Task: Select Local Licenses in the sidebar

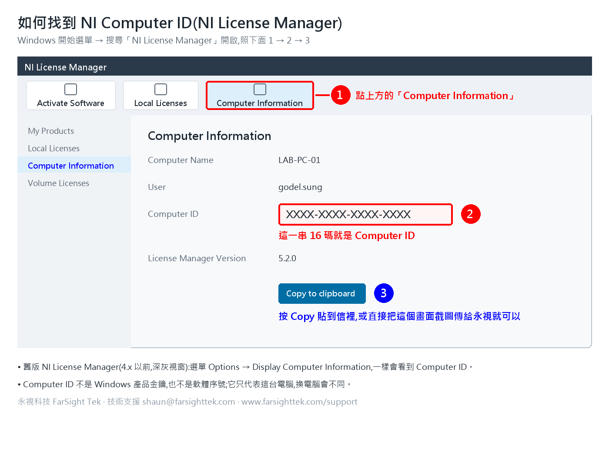Action: [54, 148]
